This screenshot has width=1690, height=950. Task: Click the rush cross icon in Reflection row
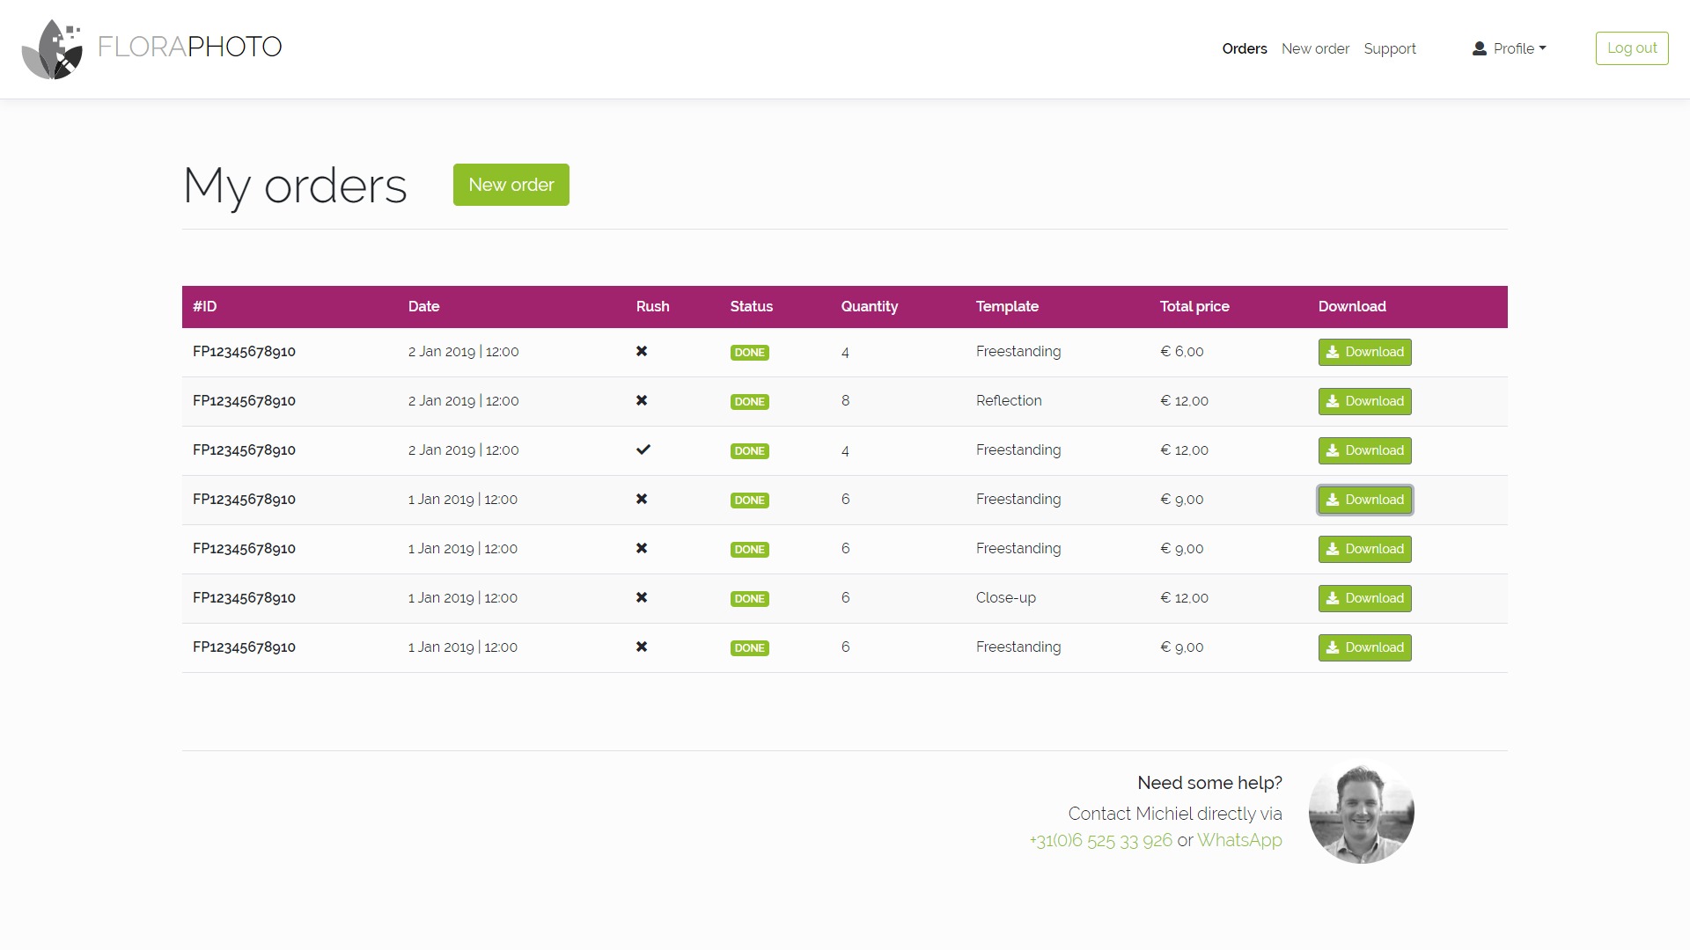click(x=642, y=401)
